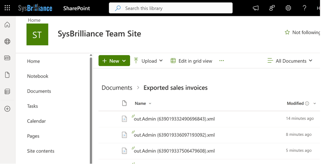The width and height of the screenshot is (321, 164).
Task: Open the news icon in app bar
Action: [x=7, y=58]
